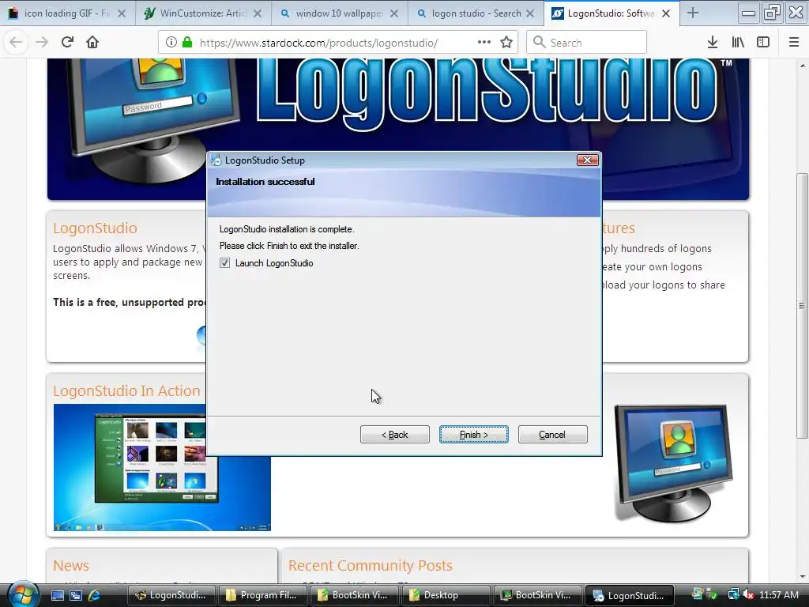
Task: Toggle the sidebar view icon
Action: coord(763,43)
